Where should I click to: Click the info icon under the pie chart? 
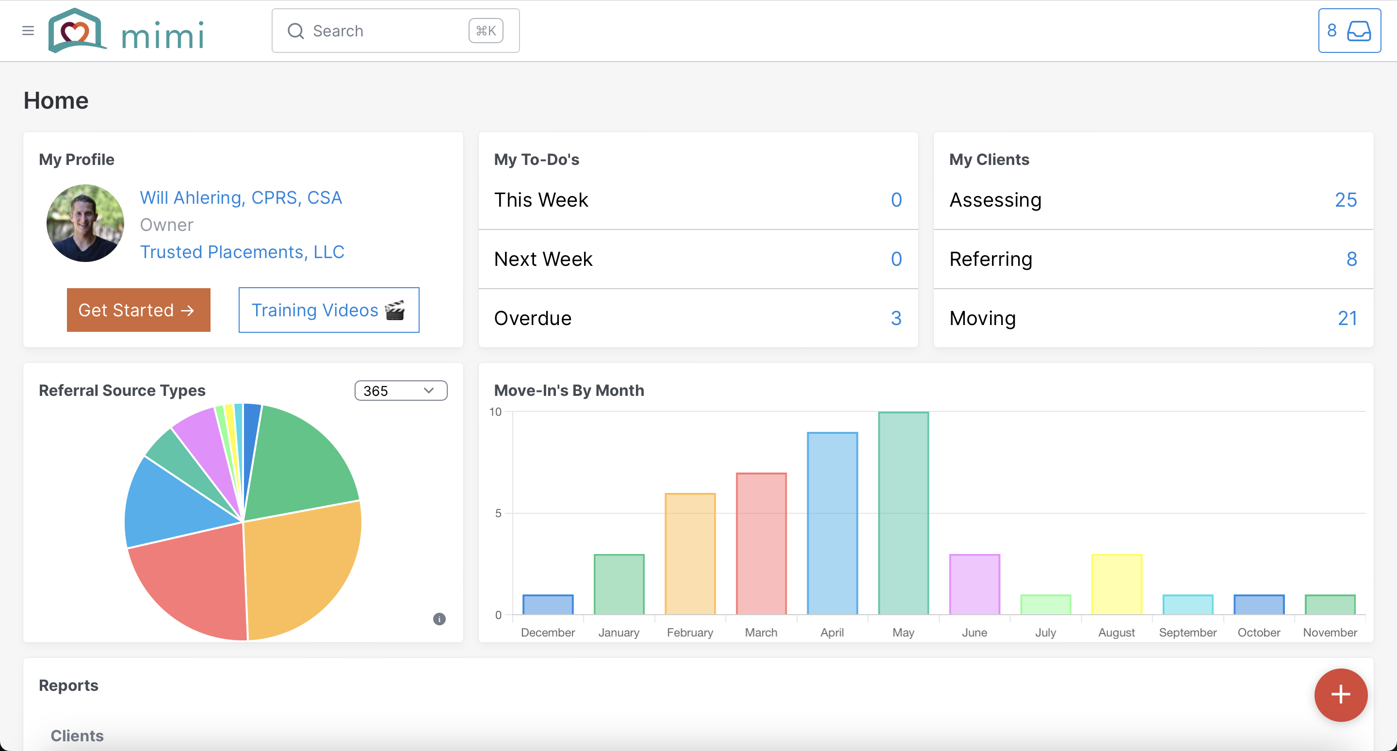click(x=439, y=619)
